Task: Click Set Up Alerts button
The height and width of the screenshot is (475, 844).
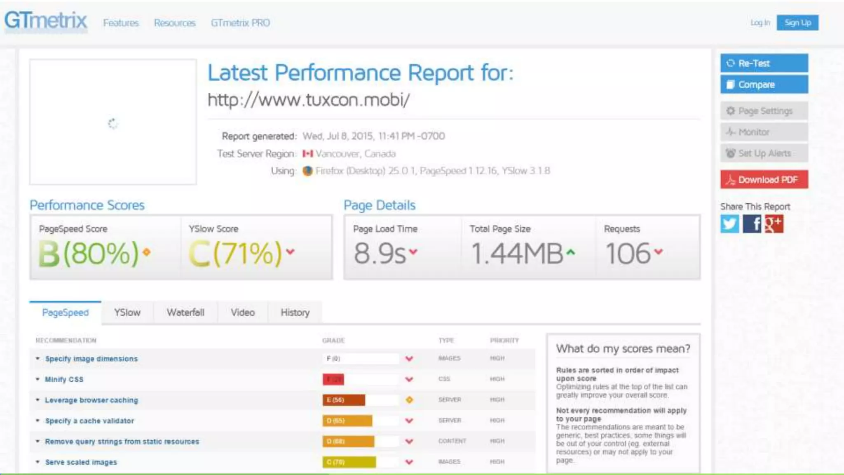Action: pyautogui.click(x=764, y=153)
